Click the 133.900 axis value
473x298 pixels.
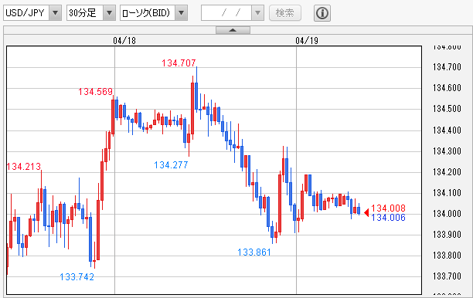click(447, 235)
